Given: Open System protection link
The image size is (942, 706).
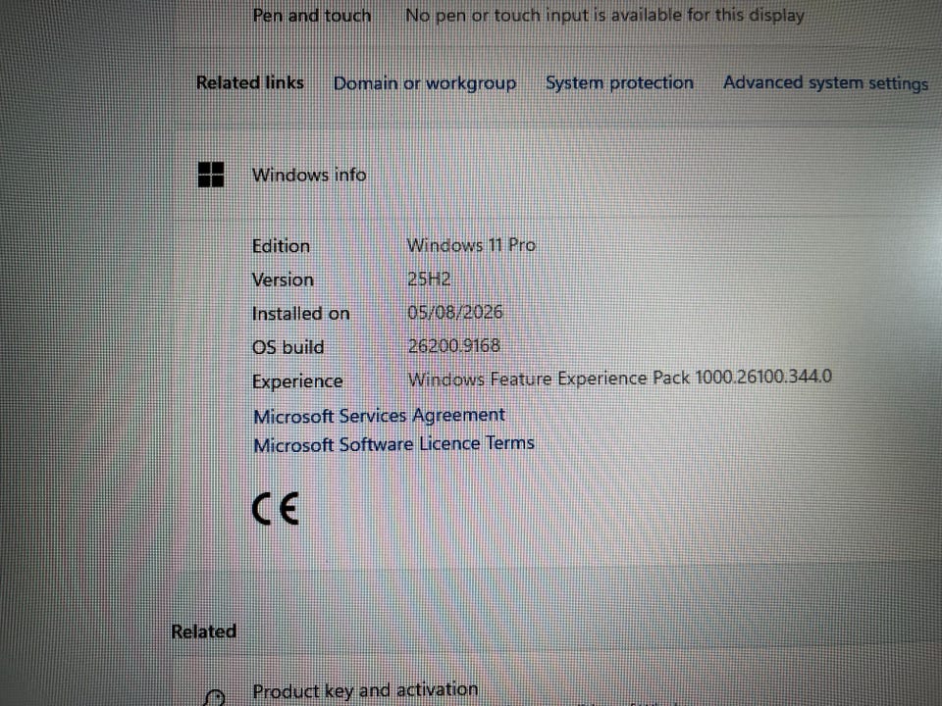Looking at the screenshot, I should (619, 82).
